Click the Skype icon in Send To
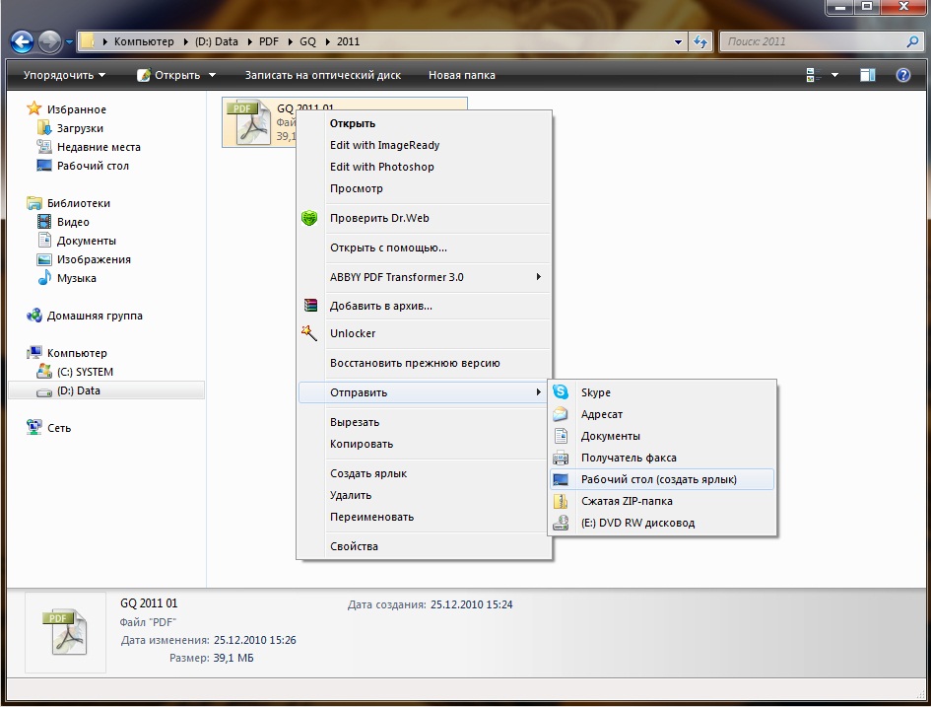Viewport: 931px width, 707px height. [561, 392]
